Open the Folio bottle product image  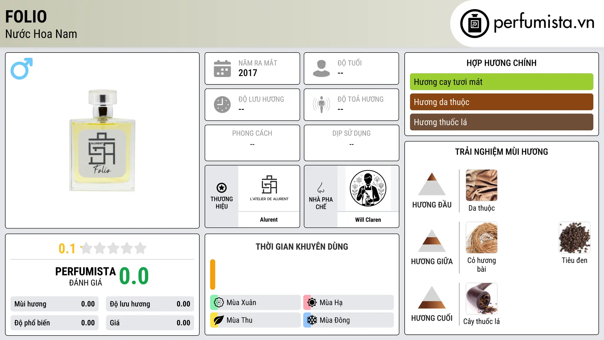(102, 140)
